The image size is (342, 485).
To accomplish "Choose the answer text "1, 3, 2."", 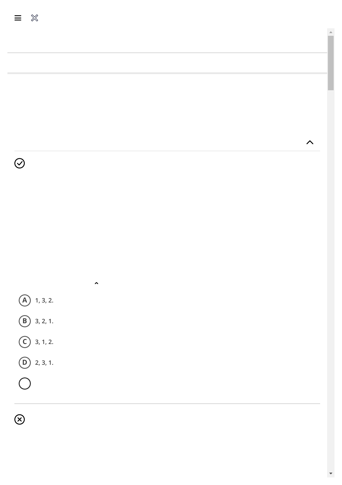I will [44, 300].
